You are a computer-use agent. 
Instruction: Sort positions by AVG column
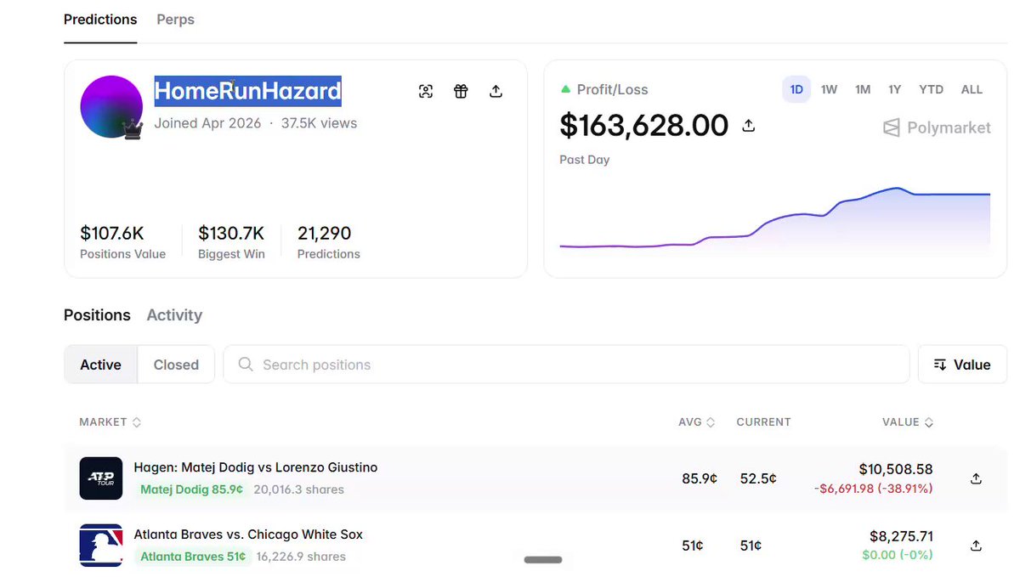pyautogui.click(x=696, y=422)
